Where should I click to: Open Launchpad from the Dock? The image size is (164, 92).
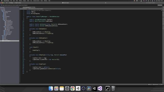56,88
